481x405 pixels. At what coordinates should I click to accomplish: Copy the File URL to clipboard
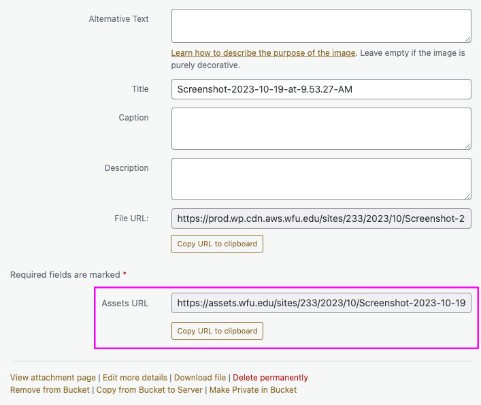coord(217,244)
